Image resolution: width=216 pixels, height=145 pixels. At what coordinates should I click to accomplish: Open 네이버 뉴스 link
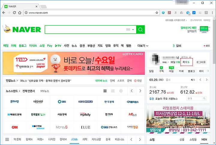coord(101,81)
